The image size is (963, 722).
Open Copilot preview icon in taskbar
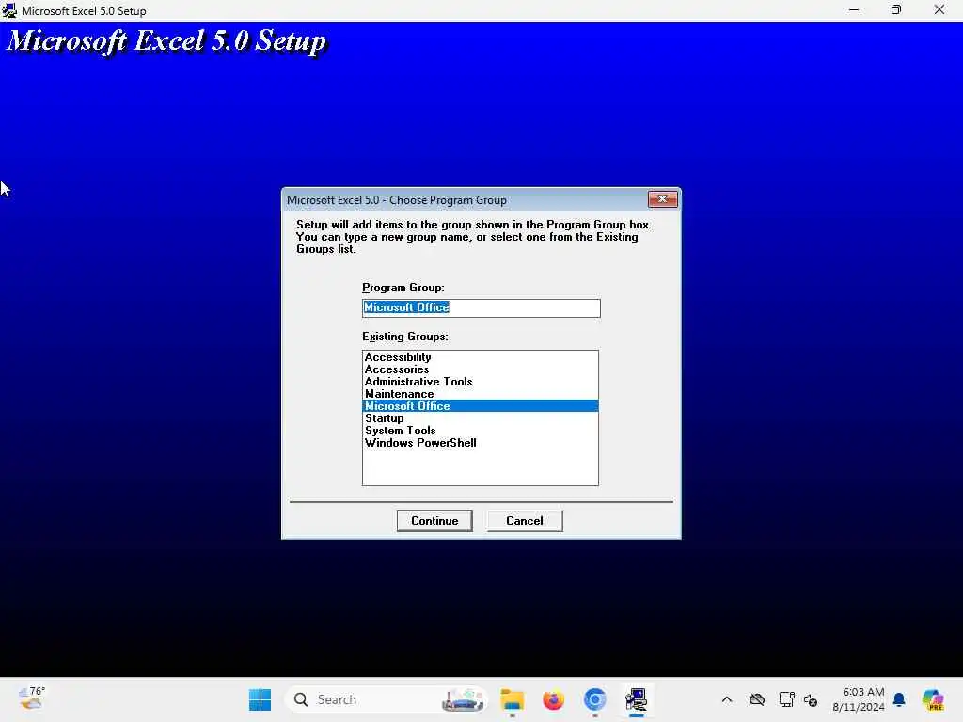click(933, 699)
